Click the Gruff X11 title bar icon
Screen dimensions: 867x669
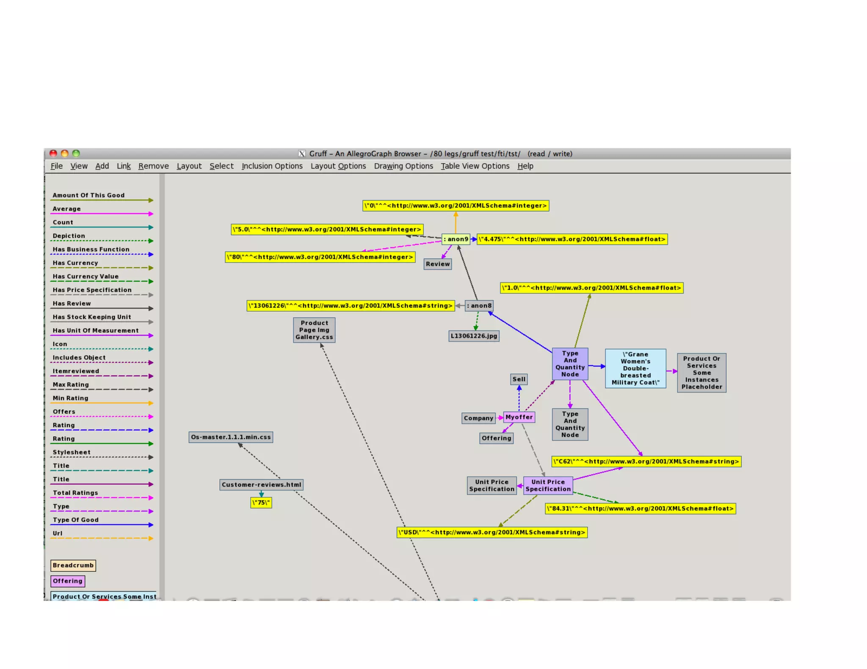click(302, 154)
